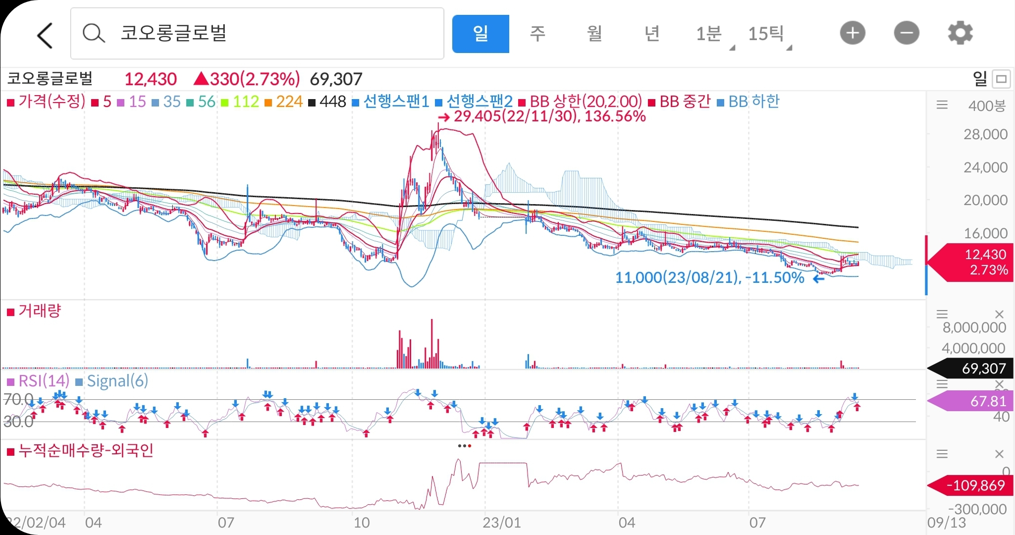
Task: Go back with the left arrow icon
Action: tap(45, 35)
